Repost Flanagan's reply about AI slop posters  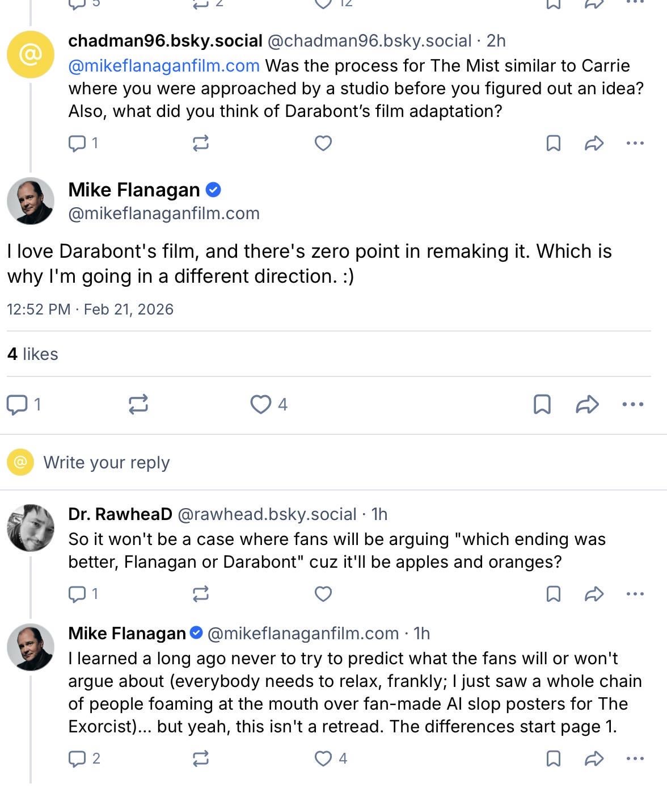pos(201,758)
